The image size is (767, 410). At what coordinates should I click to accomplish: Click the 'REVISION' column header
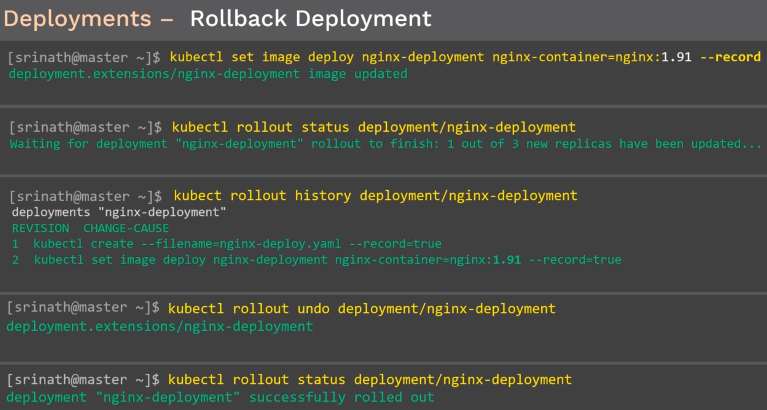click(x=41, y=228)
